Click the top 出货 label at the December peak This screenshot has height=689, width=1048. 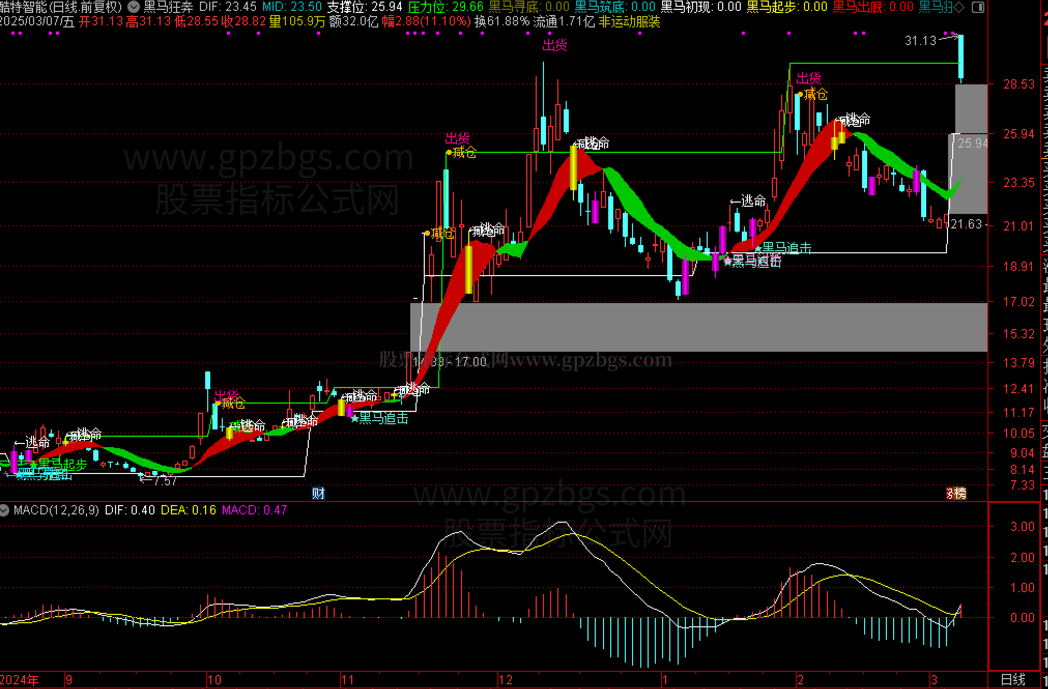554,46
